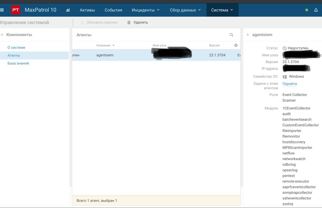Click the version 23.1.3704 in details panel
The height and width of the screenshot is (208, 322).
[291, 62]
